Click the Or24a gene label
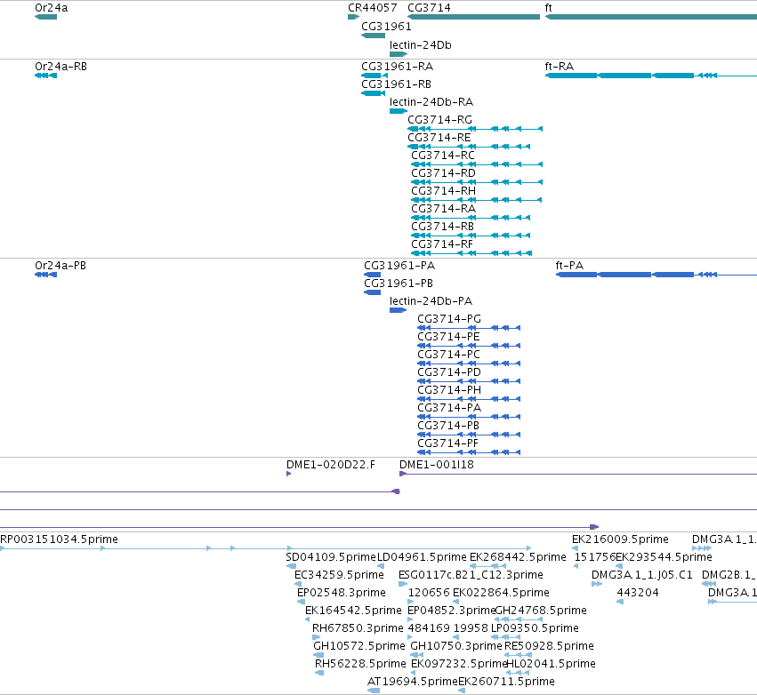The image size is (757, 695). pyautogui.click(x=52, y=8)
